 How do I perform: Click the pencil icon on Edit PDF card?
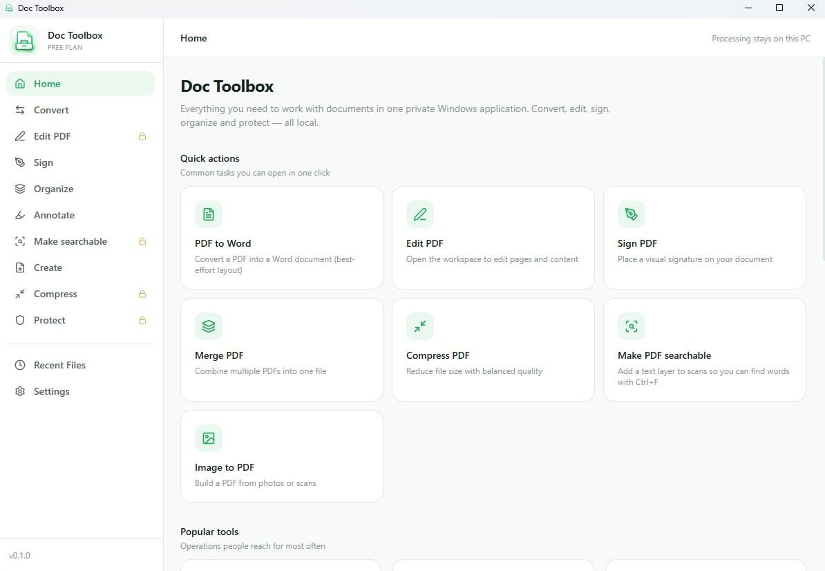(420, 214)
